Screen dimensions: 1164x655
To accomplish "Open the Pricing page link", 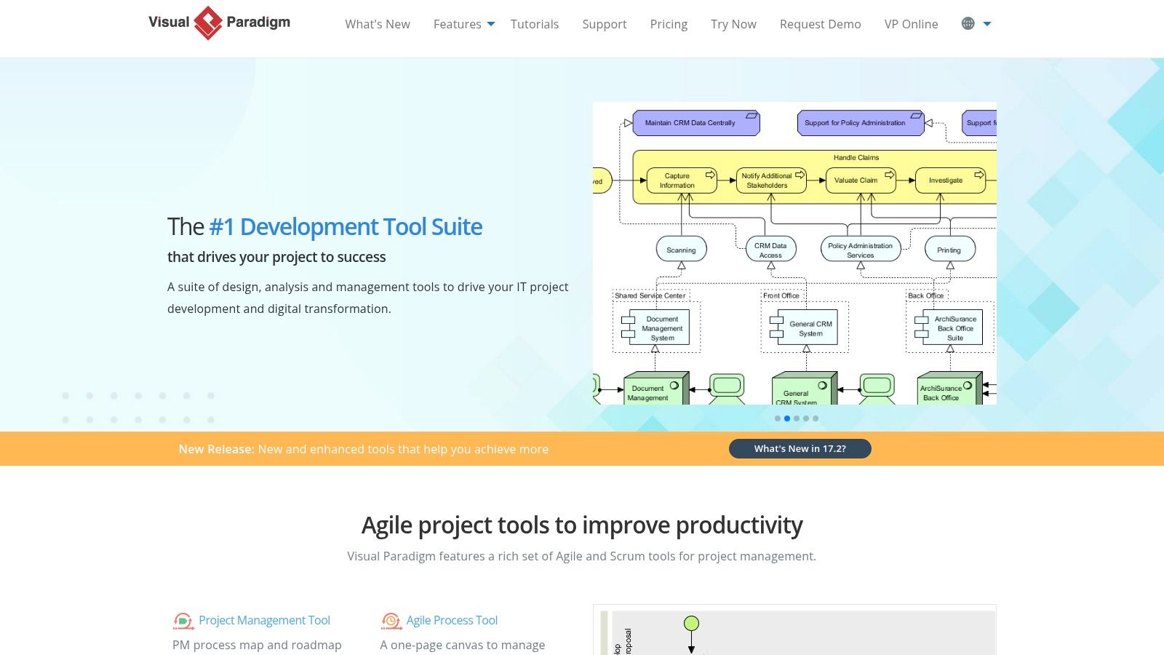I will tap(669, 24).
